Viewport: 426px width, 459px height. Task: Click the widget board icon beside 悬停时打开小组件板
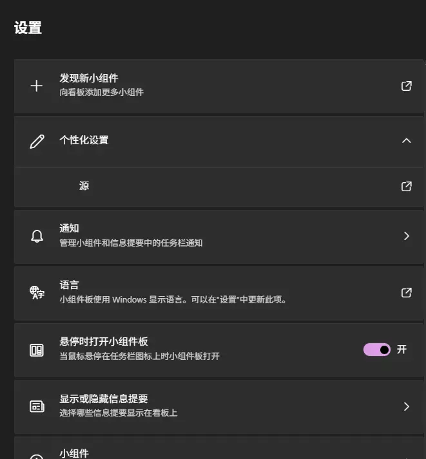(x=37, y=350)
